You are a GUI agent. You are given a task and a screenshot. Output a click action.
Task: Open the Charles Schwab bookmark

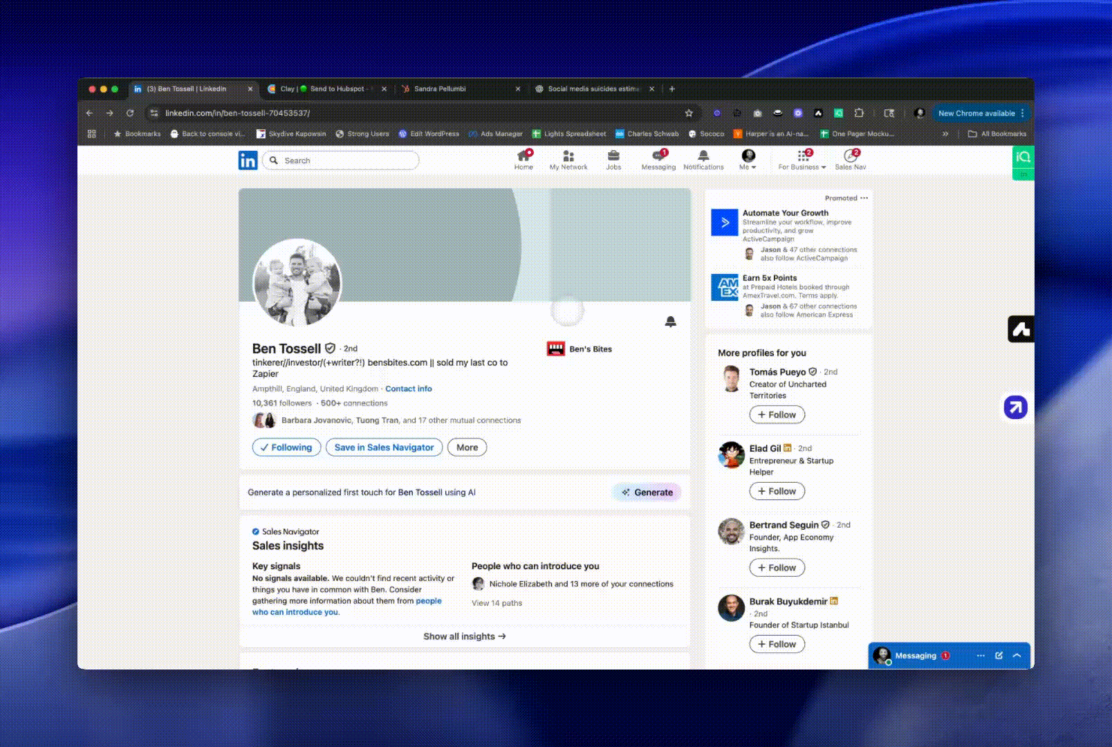(647, 134)
